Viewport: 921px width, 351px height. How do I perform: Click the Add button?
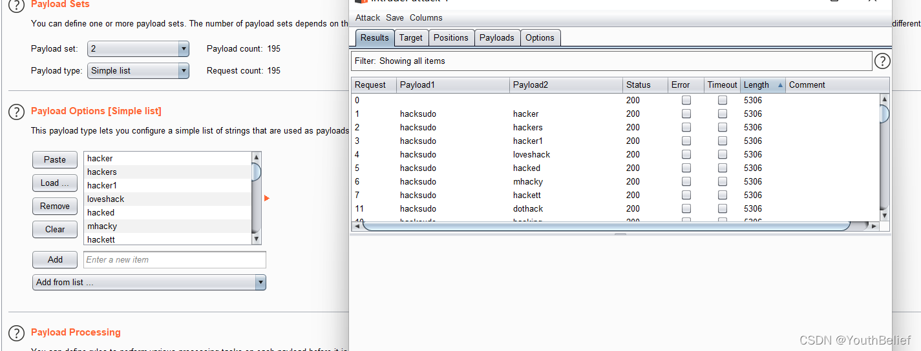tap(55, 260)
